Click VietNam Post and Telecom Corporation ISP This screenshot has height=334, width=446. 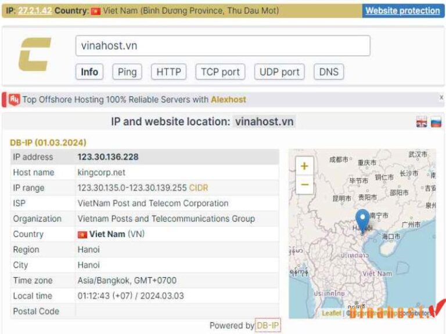(153, 204)
